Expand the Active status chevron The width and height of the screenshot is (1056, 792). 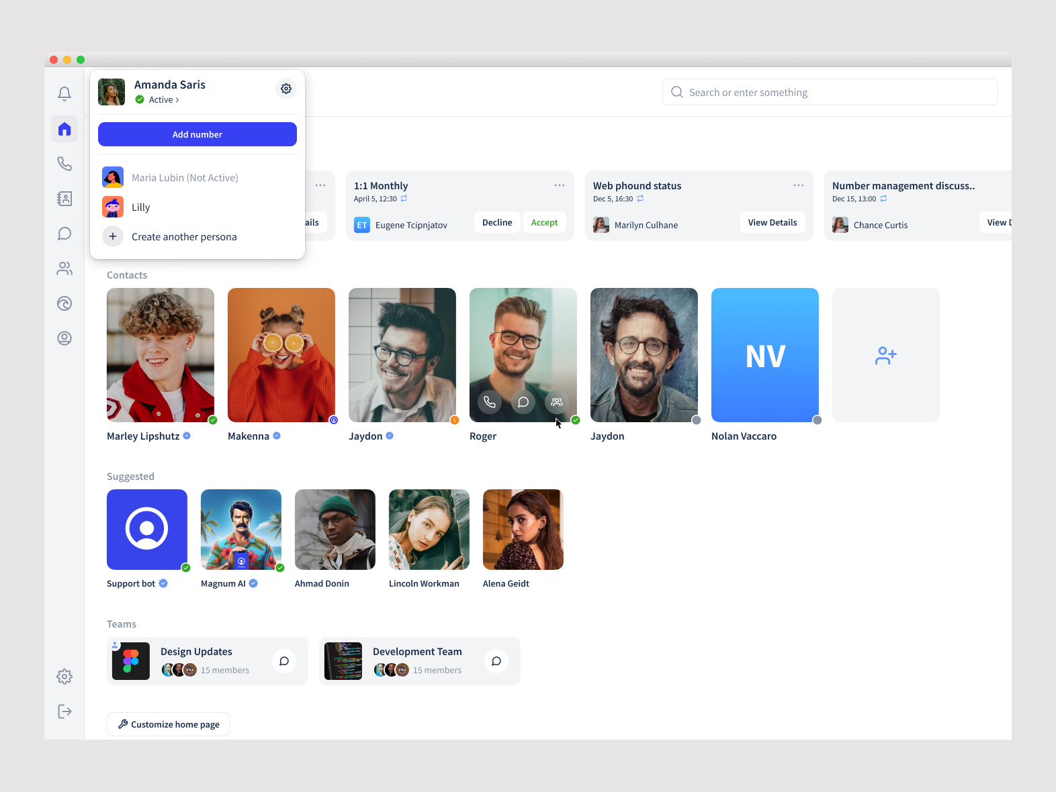[x=177, y=100]
